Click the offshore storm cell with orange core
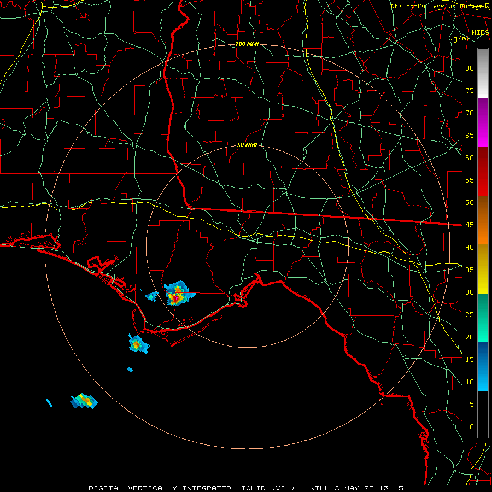This screenshot has height=492, width=492. pos(138,344)
